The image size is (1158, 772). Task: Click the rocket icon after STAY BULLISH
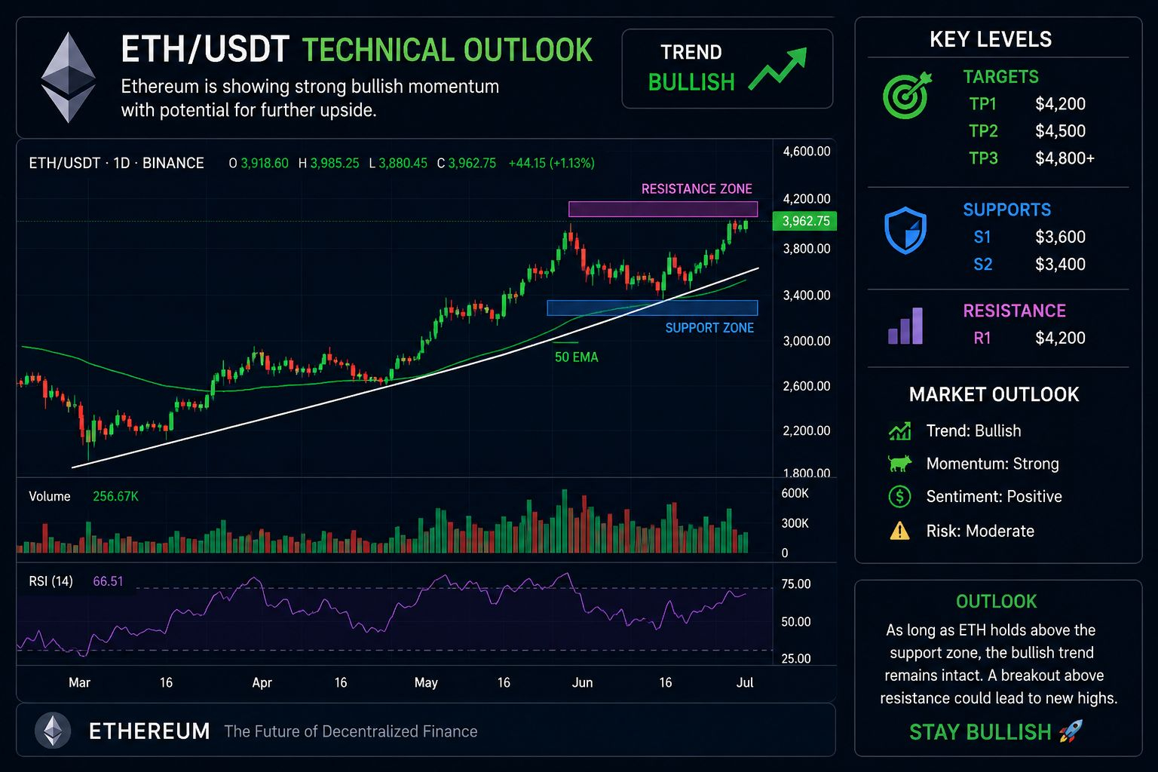1071,731
